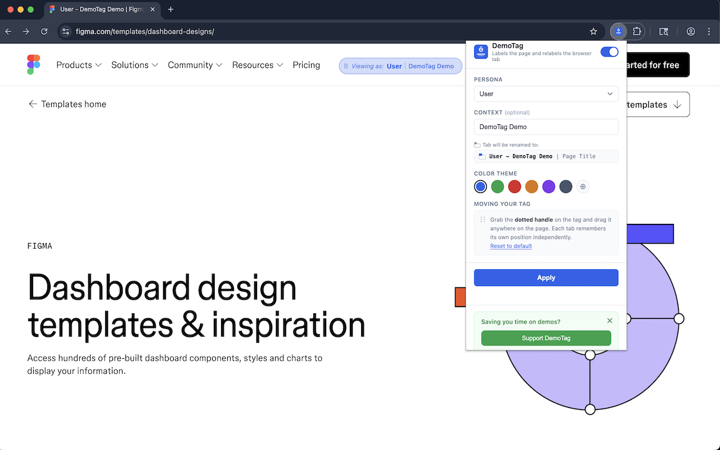Viewport: 720px width, 450px height.
Task: Open the Persona dropdown showing User
Action: tap(546, 94)
